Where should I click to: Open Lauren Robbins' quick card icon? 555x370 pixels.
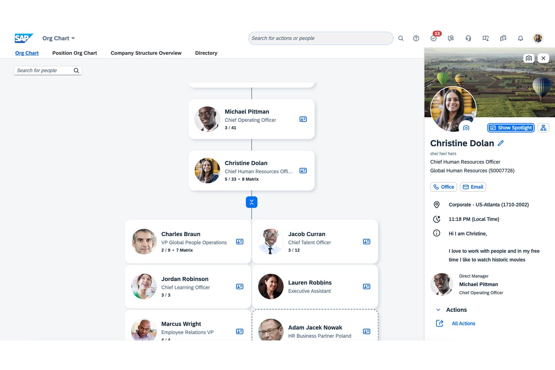(367, 286)
